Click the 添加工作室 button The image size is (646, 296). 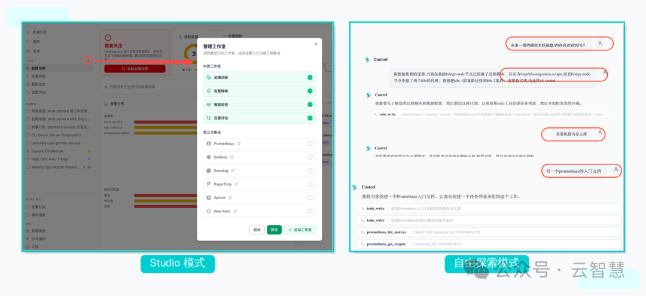[x=300, y=230]
